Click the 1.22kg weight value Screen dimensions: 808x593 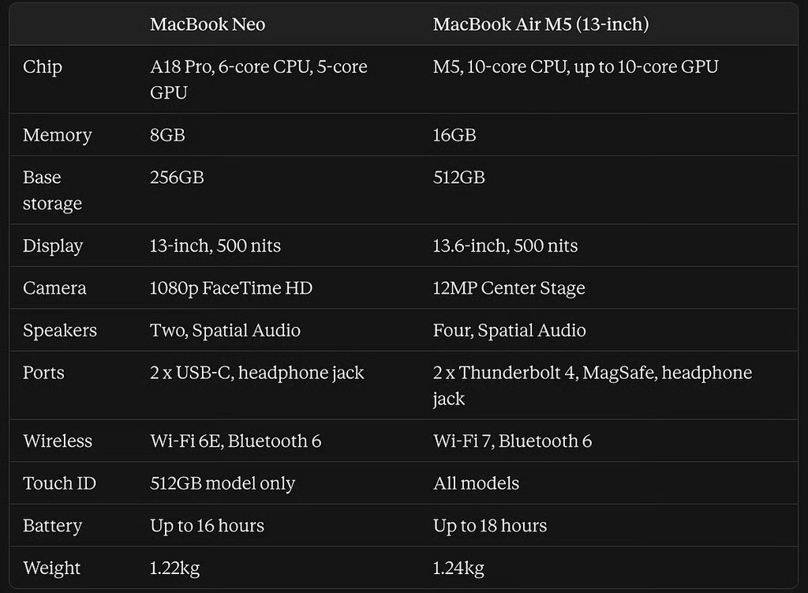click(x=174, y=568)
